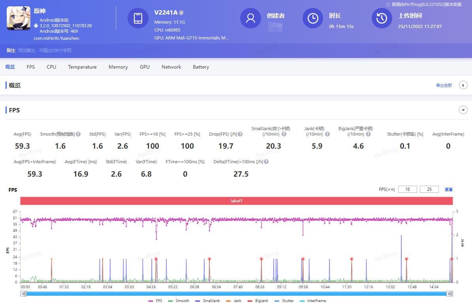472x304 pixels.
Task: Click the duration (时长) clock icon
Action: tap(312, 18)
